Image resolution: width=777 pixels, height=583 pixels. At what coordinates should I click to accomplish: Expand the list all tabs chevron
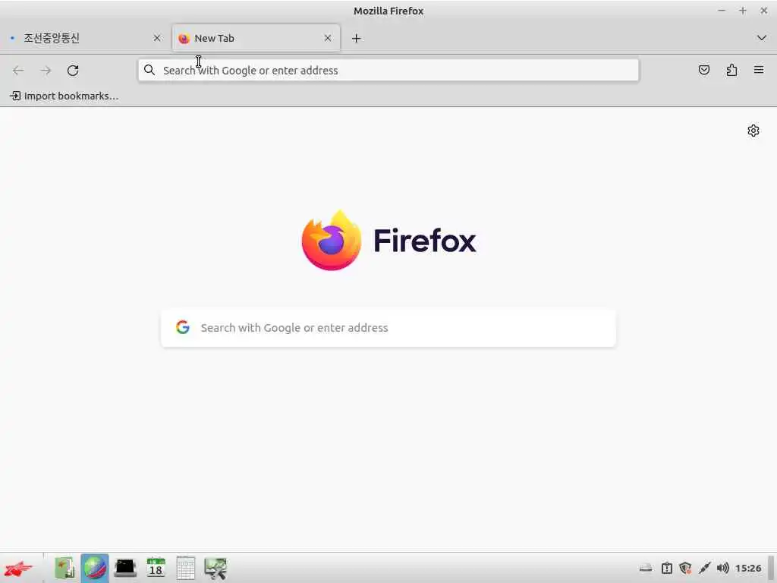[x=762, y=38]
